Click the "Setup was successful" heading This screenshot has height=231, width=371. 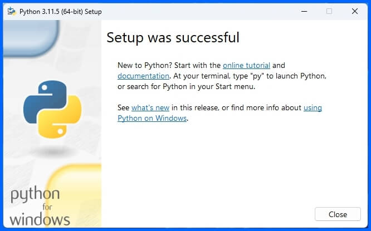tap(173, 37)
